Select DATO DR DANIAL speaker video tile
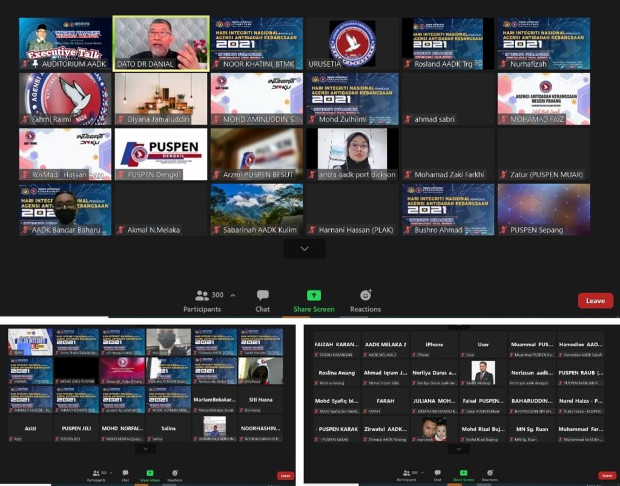 (x=160, y=42)
